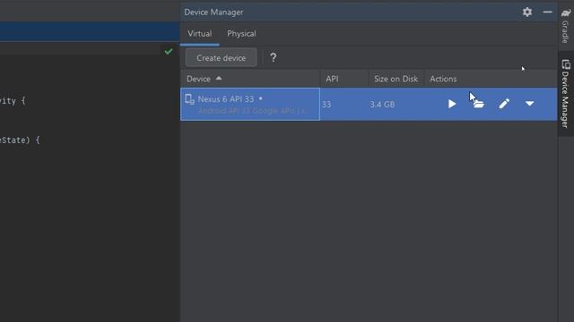574x322 pixels.
Task: Click the green checkmark inspection indicator
Action: (x=169, y=51)
